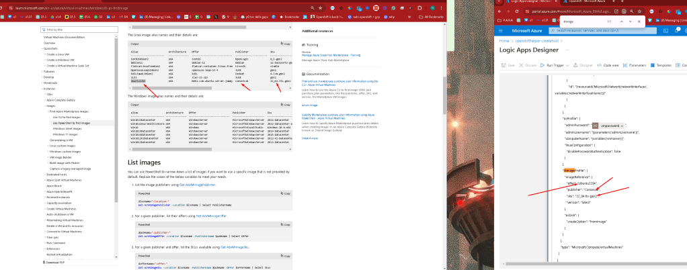Open Code view in Logic Apps toolbar

tap(608, 65)
